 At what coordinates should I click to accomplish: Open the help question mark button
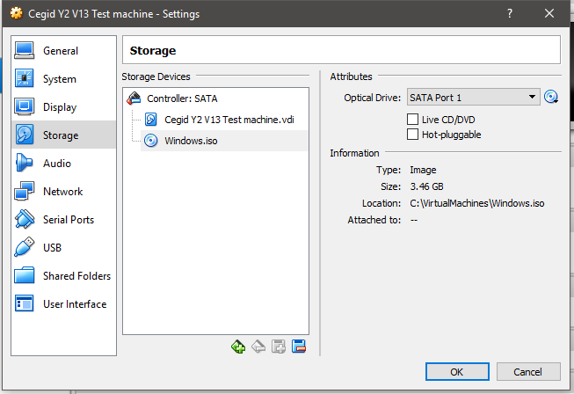pos(510,13)
